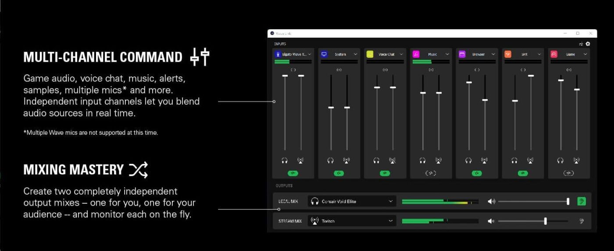This screenshot has width=614, height=251.
Task: Click the Local Mix speaker mute button
Action: (491, 201)
